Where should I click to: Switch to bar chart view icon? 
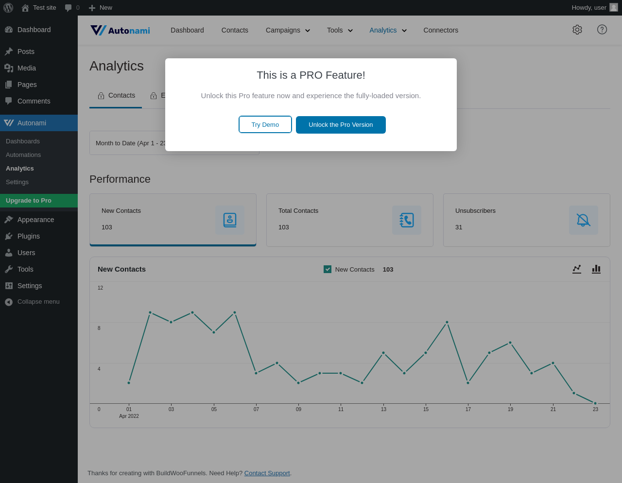pyautogui.click(x=596, y=269)
